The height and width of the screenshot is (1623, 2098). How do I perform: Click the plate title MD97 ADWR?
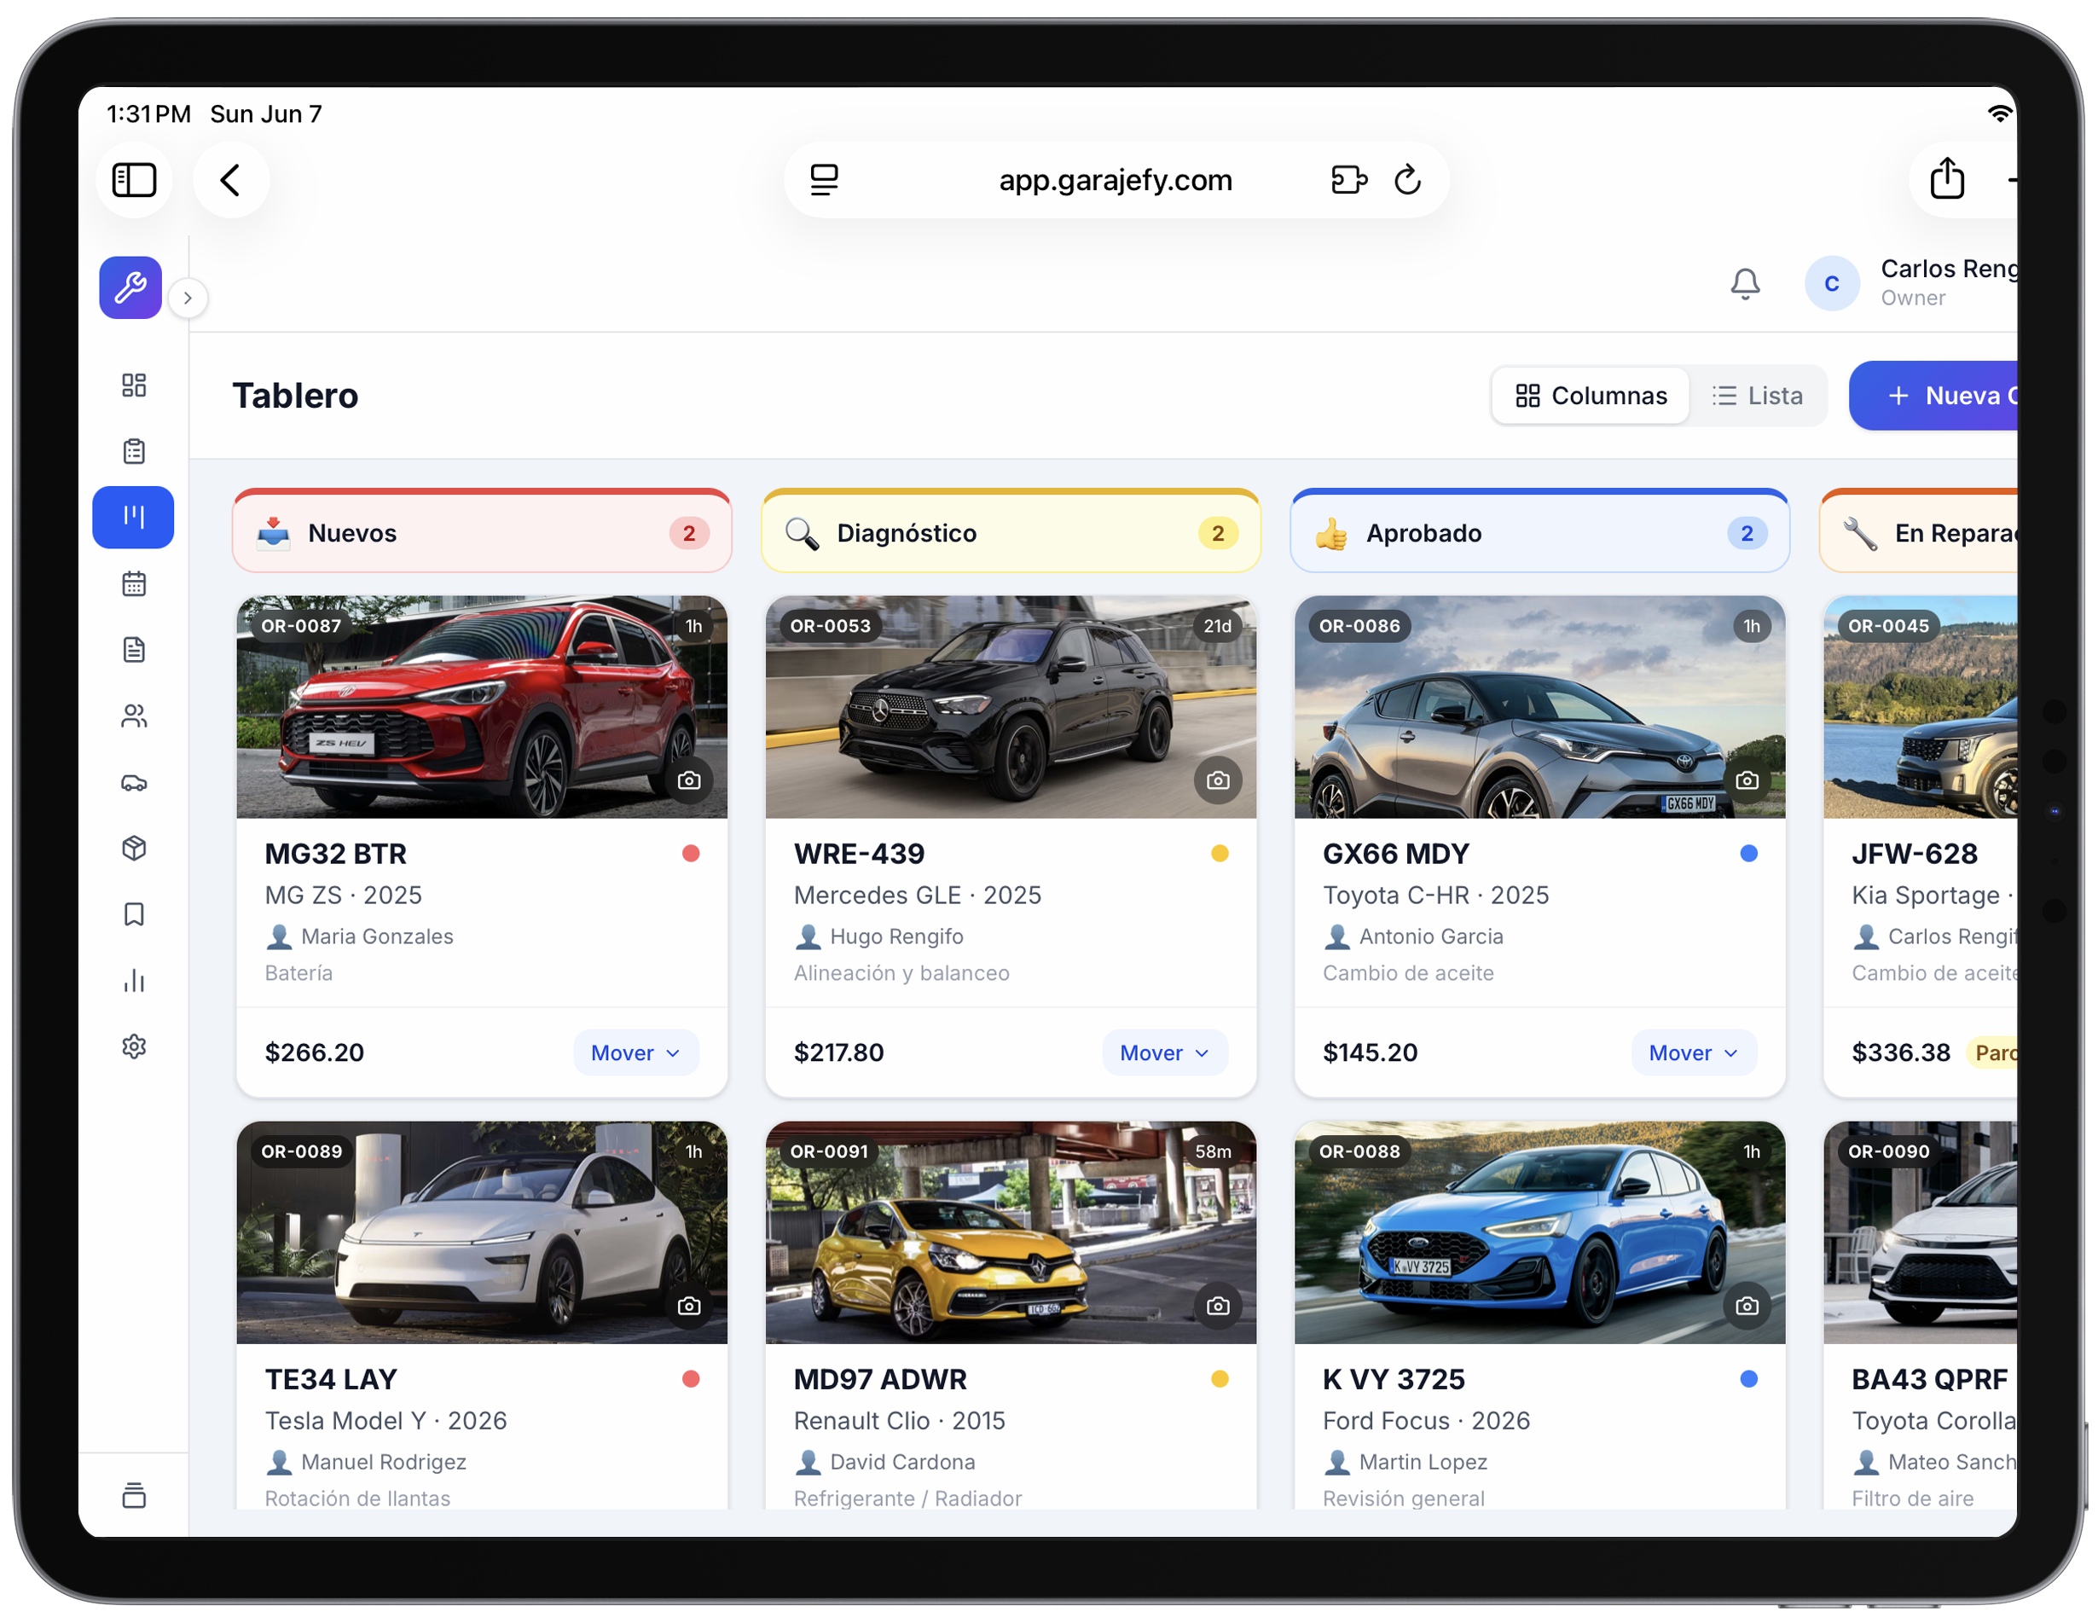click(x=881, y=1380)
